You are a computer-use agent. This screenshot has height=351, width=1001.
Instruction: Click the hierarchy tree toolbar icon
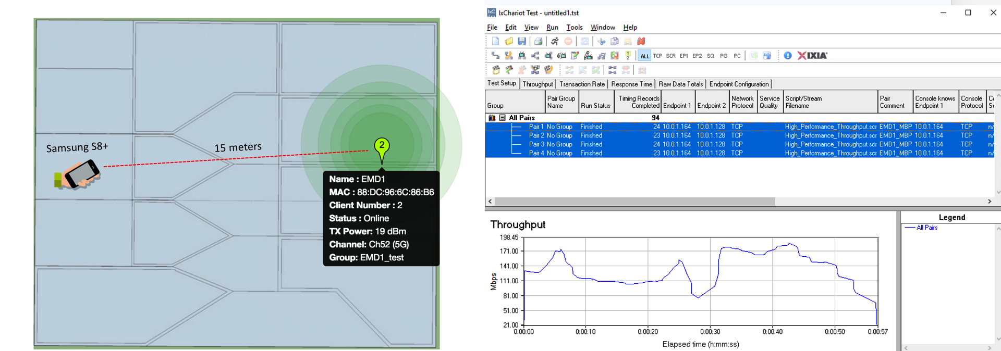pyautogui.click(x=535, y=56)
